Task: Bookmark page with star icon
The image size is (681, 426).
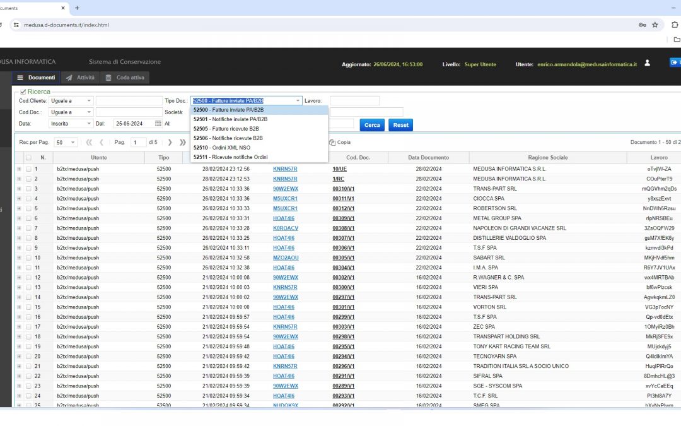Action: pos(655,25)
